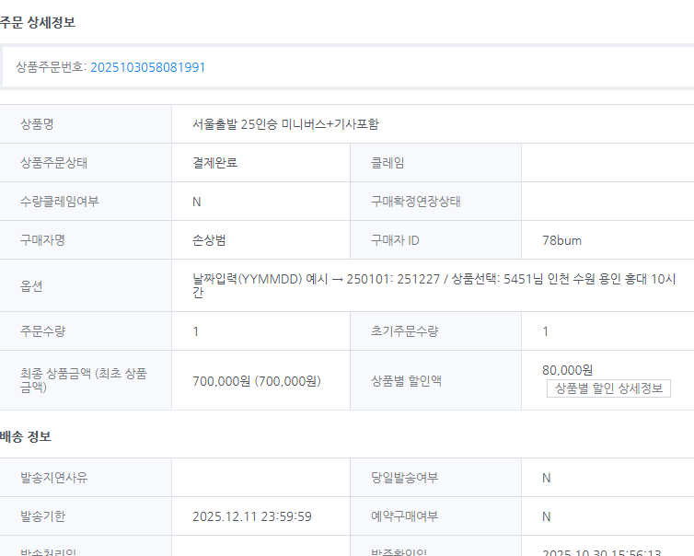
Task: Click shipping deadline 2025.12.11 23:59:59
Action: click(252, 516)
